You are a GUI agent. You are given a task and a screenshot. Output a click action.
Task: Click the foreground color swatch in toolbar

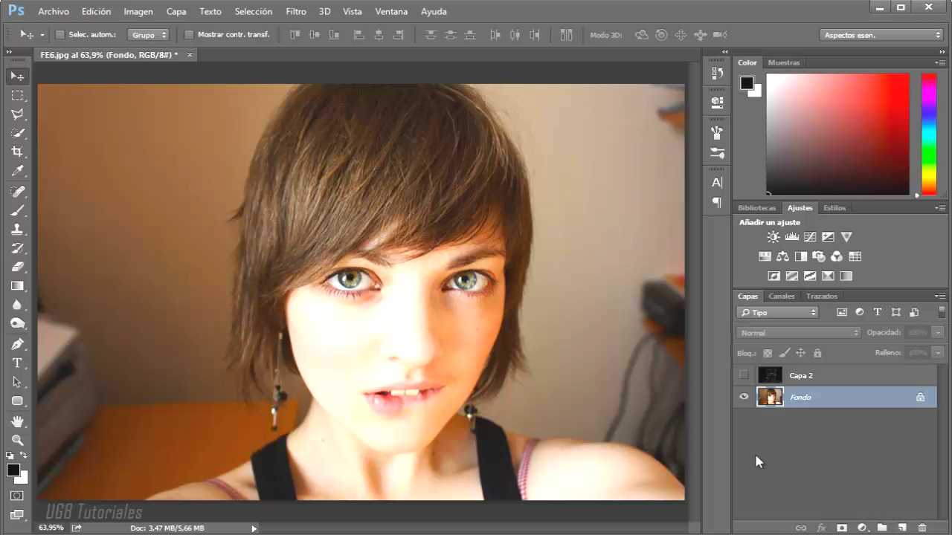(x=13, y=470)
